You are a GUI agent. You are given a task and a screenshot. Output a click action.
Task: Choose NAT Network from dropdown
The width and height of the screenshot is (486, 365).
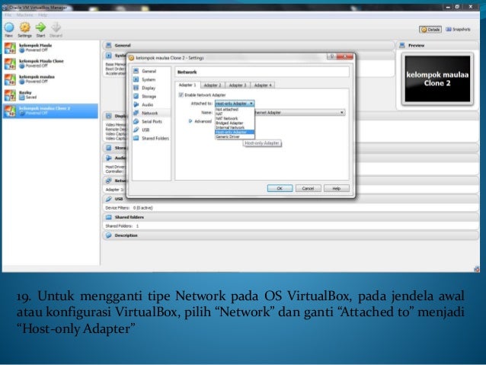click(x=235, y=118)
